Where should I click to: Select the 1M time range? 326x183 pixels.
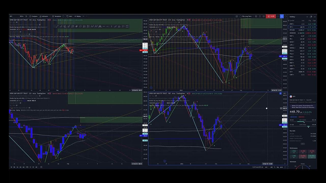17,167
